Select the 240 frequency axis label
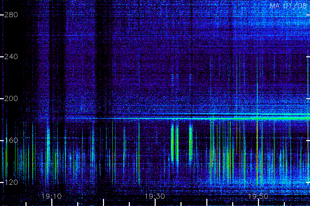 pyautogui.click(x=11, y=57)
